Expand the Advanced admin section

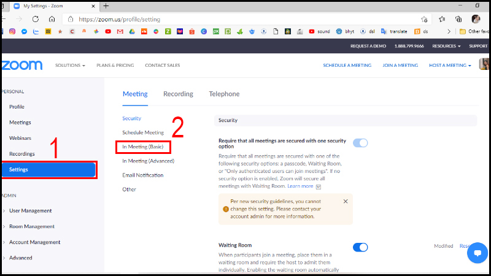point(20,258)
